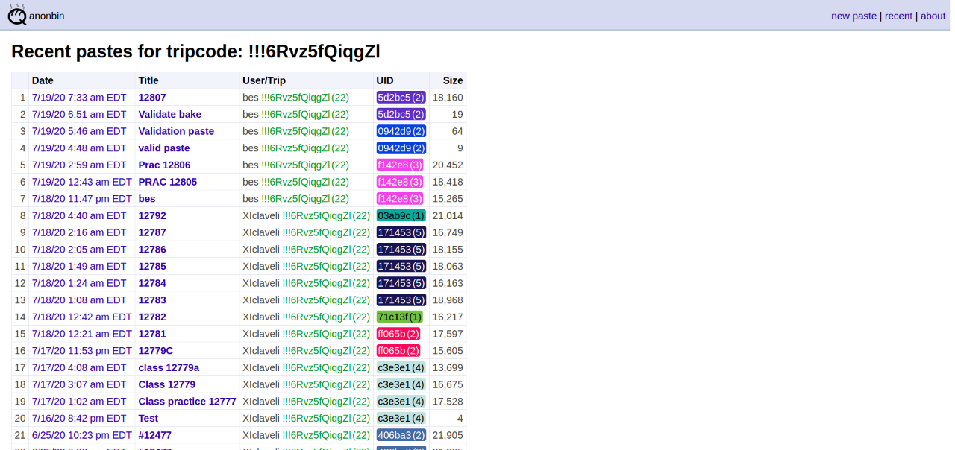Click UID badge 171453 in the 12784 row
Image resolution: width=955 pixels, height=450 pixels.
(x=401, y=283)
